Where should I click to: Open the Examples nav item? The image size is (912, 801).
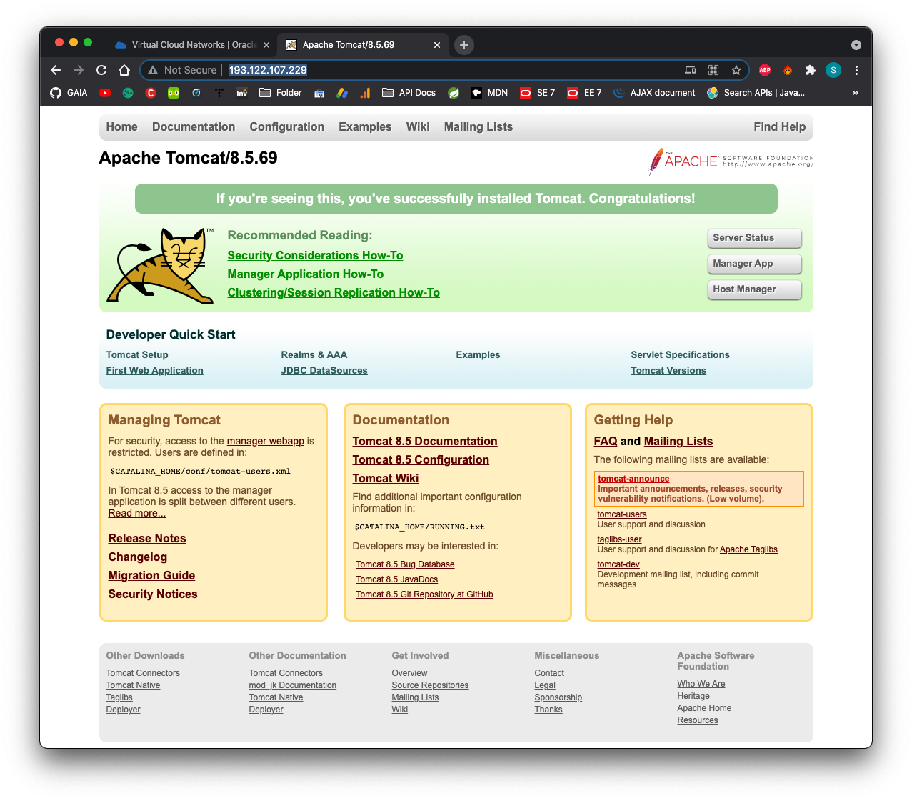point(365,127)
